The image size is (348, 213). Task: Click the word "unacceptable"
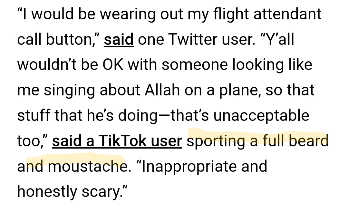pos(261,116)
